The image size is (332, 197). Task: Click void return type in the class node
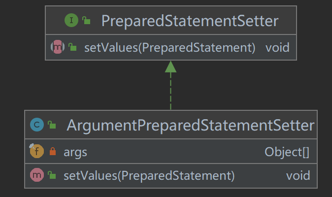coord(298,175)
